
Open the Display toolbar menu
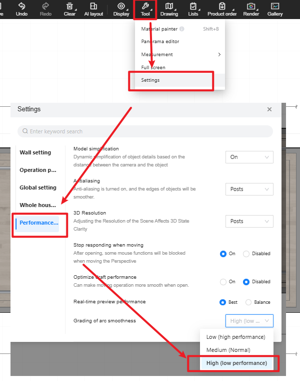pyautogui.click(x=121, y=7)
